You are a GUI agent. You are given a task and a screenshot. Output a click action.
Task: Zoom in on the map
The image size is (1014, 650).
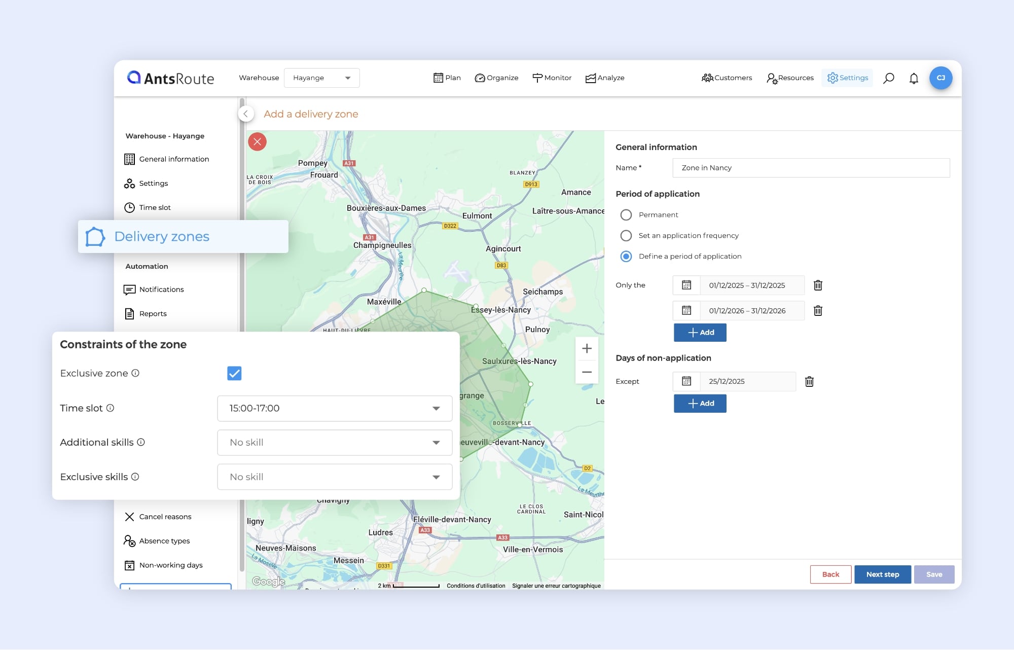[587, 348]
